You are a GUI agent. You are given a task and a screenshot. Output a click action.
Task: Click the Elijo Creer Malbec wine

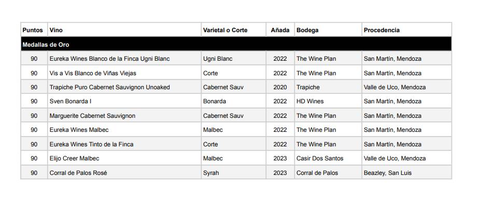[74, 158]
